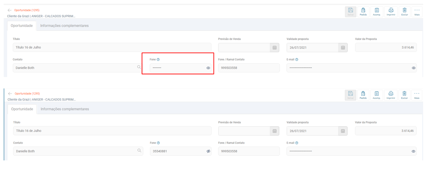This screenshot has width=428, height=169.
Task: Switch to upper Informações complementares tab
Action: [64, 26]
